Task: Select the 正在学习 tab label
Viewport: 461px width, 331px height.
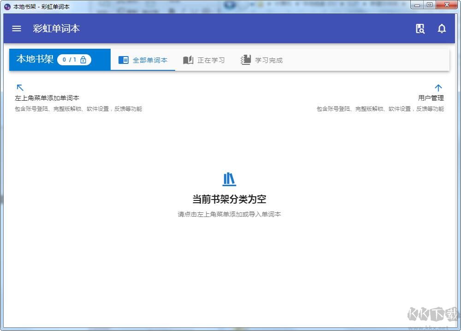Action: click(x=211, y=60)
